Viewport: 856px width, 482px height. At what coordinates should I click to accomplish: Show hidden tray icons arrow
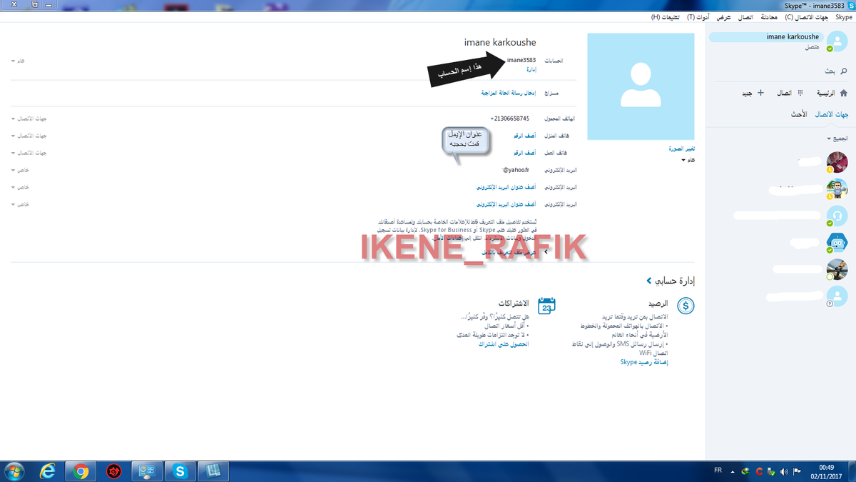733,472
